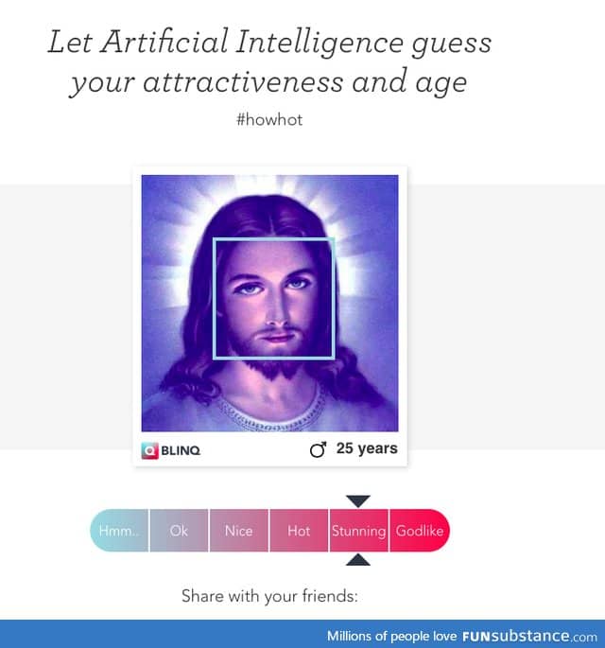
Task: Click the bottom rating indicator arrow
Action: (358, 560)
